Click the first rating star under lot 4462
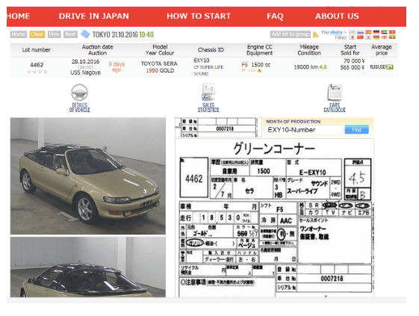This screenshot has height=316, width=419. click(x=29, y=72)
